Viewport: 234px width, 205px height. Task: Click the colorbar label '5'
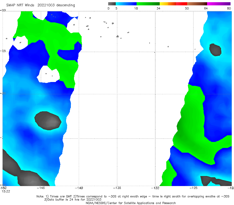tap(116, 8)
